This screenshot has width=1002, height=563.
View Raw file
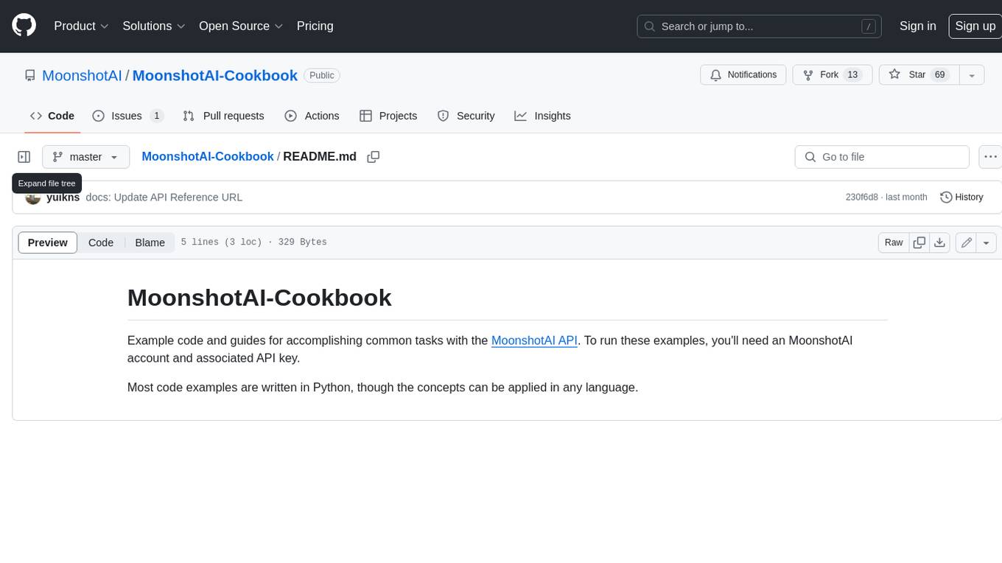pyautogui.click(x=894, y=242)
